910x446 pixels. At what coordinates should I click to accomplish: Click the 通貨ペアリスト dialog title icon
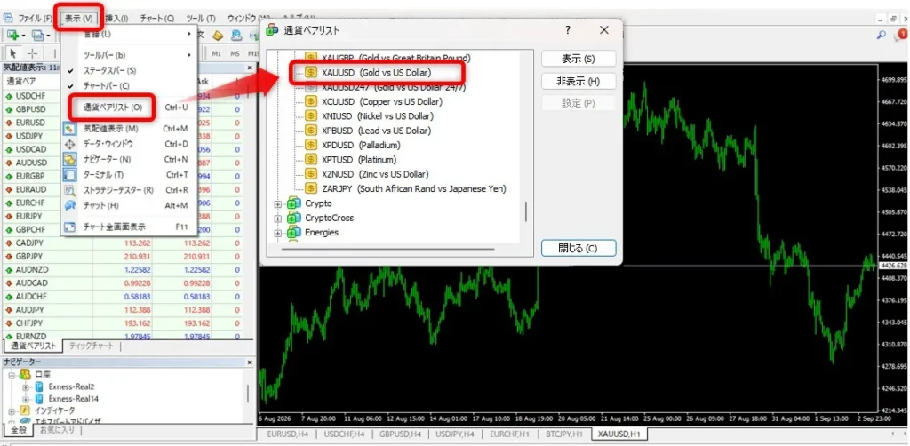click(271, 30)
